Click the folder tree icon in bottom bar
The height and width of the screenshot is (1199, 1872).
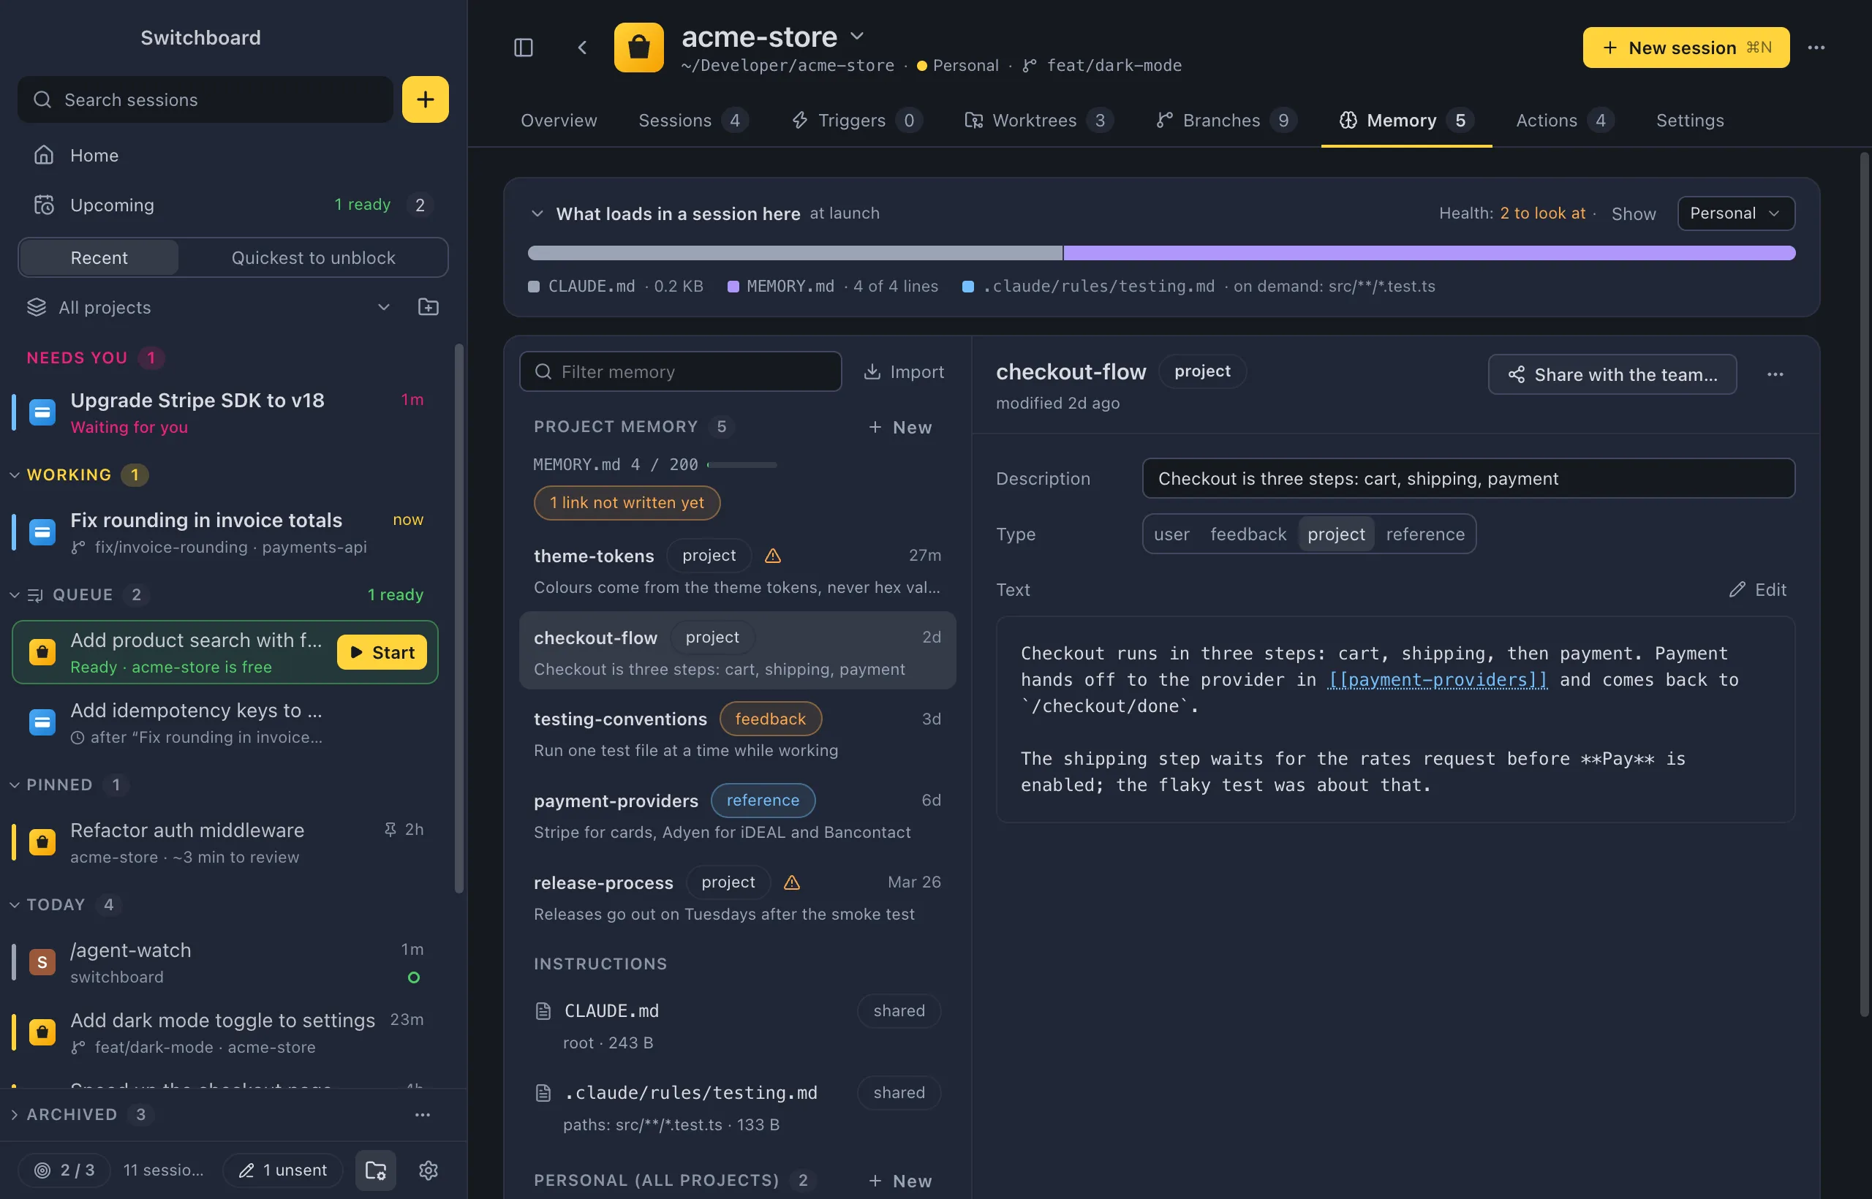pyautogui.click(x=376, y=1170)
